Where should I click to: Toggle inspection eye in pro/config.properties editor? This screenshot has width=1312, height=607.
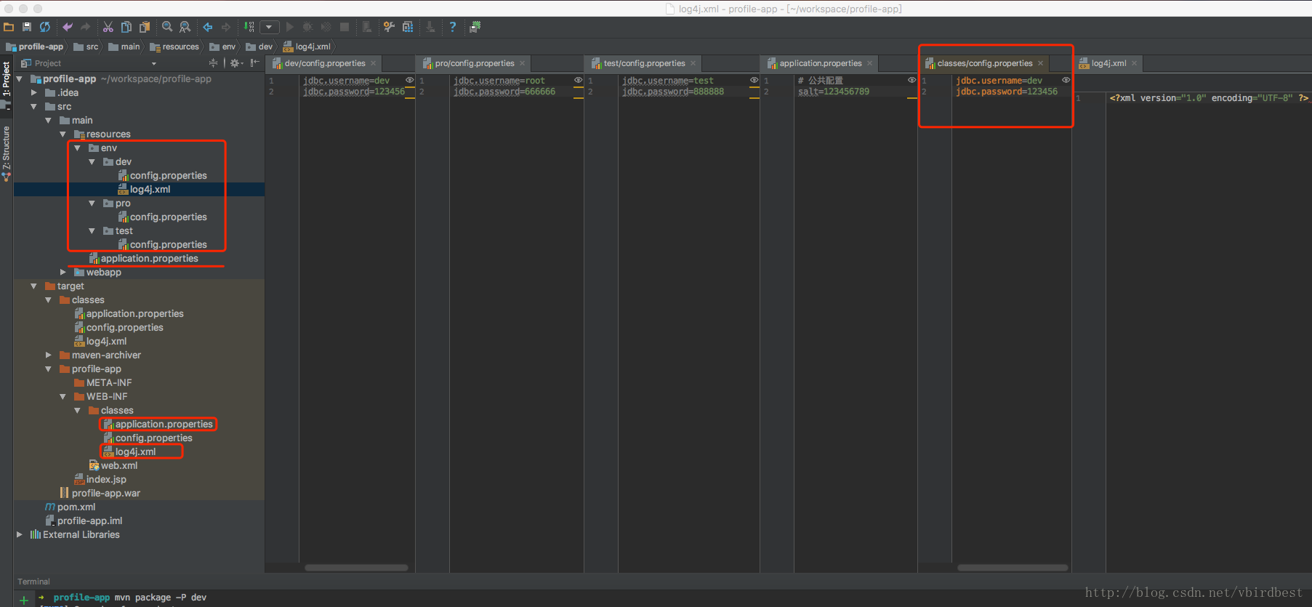click(579, 80)
